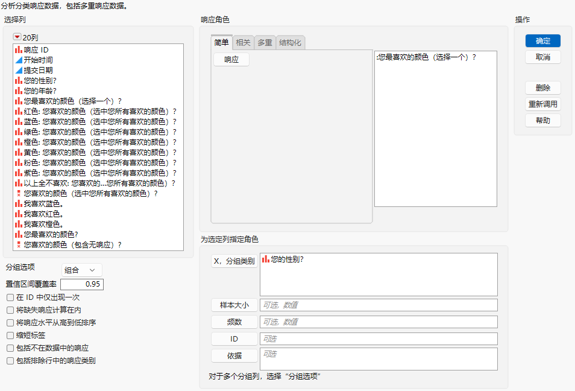This screenshot has width=575, height=391.
Task: Toggle 将响应水平从高到低排序 checkbox
Action: click(10, 323)
